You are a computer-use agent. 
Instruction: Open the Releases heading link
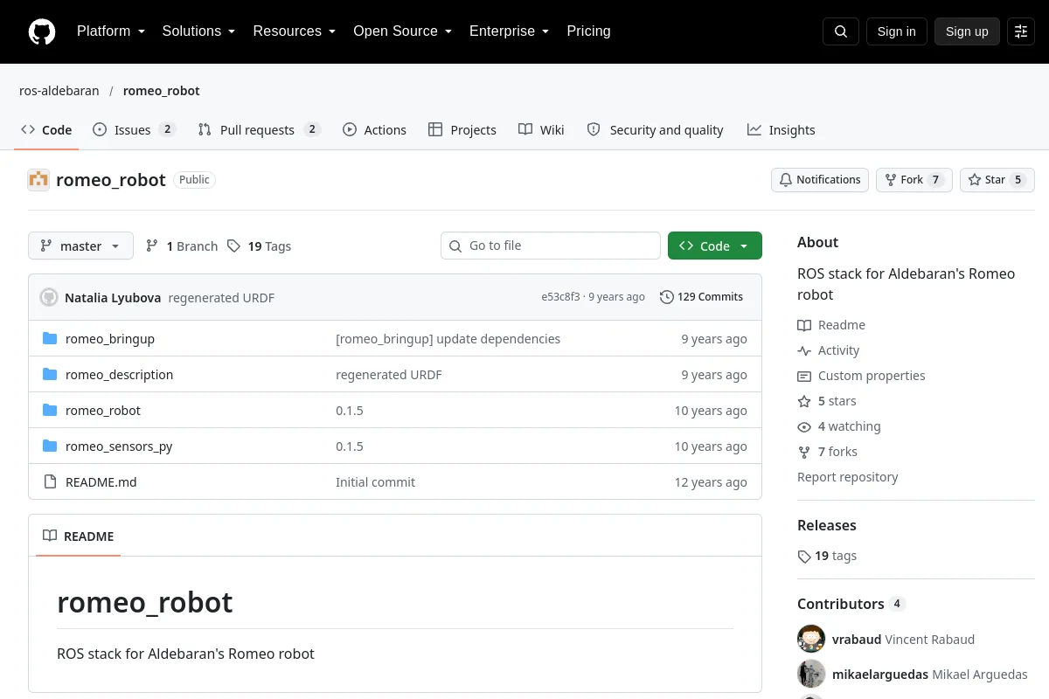(x=827, y=525)
